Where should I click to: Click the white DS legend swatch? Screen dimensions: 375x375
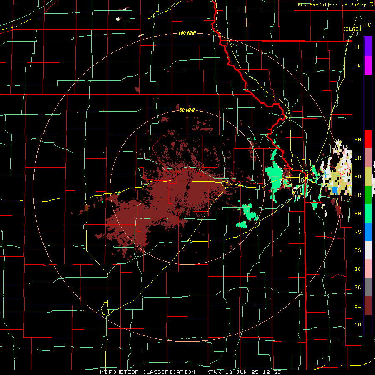click(x=368, y=250)
